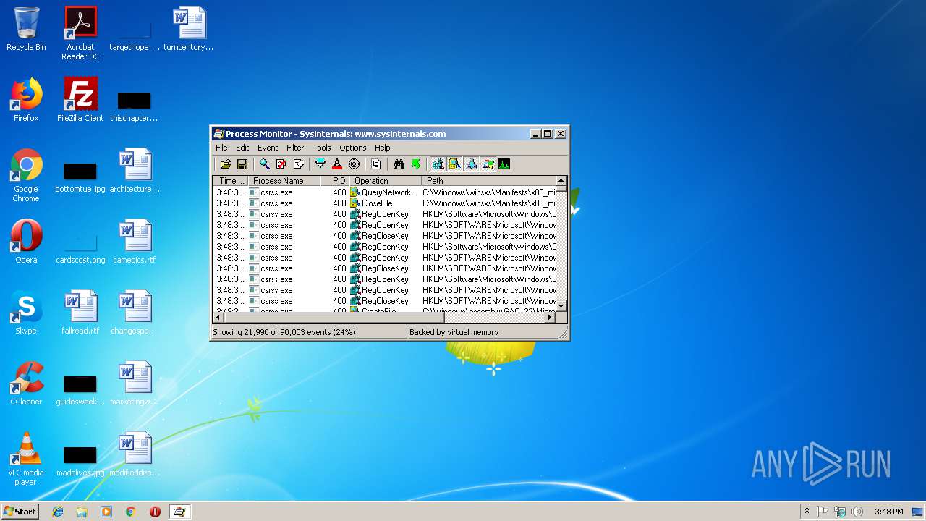Toggle Autoscroll in the Process Monitor toolbar
This screenshot has width=926, height=521.
pyautogui.click(x=281, y=164)
